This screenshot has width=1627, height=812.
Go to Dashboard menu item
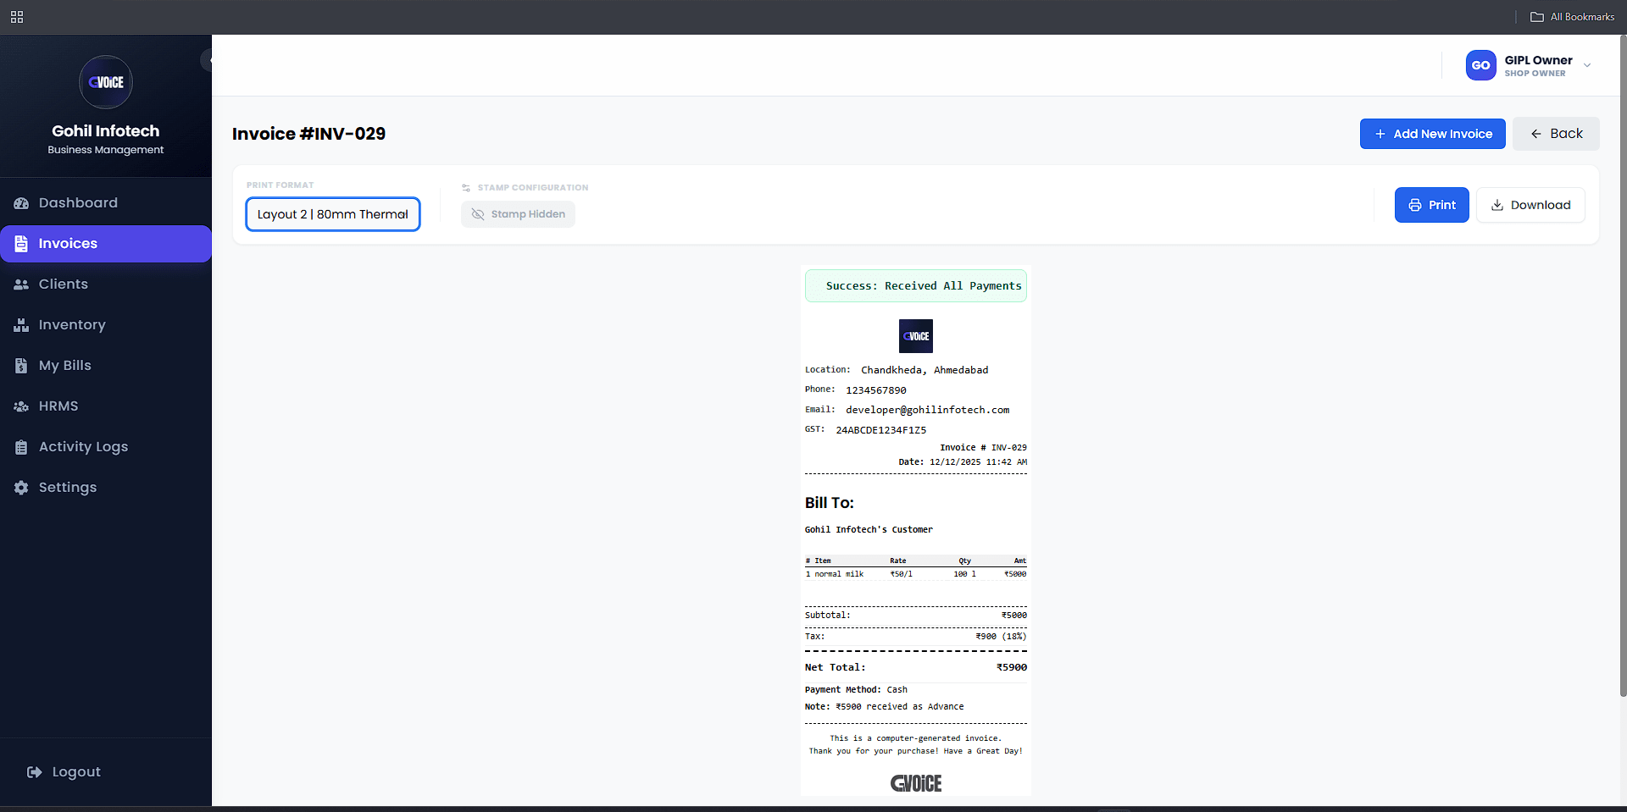coord(106,203)
